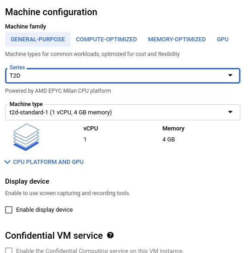Screen dimensions: 251x253
Task: Click the Memory value 4 GB
Action: 169,140
